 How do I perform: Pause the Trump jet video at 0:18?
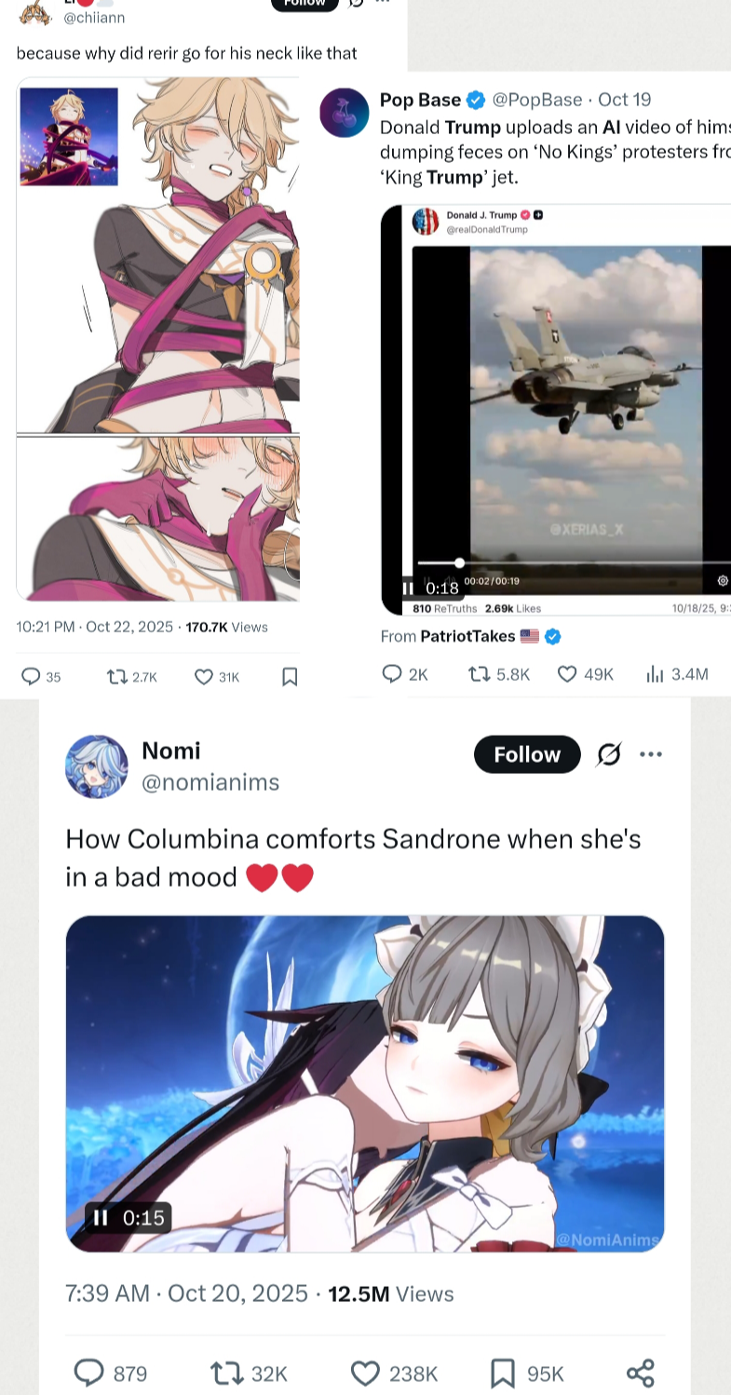coord(408,588)
